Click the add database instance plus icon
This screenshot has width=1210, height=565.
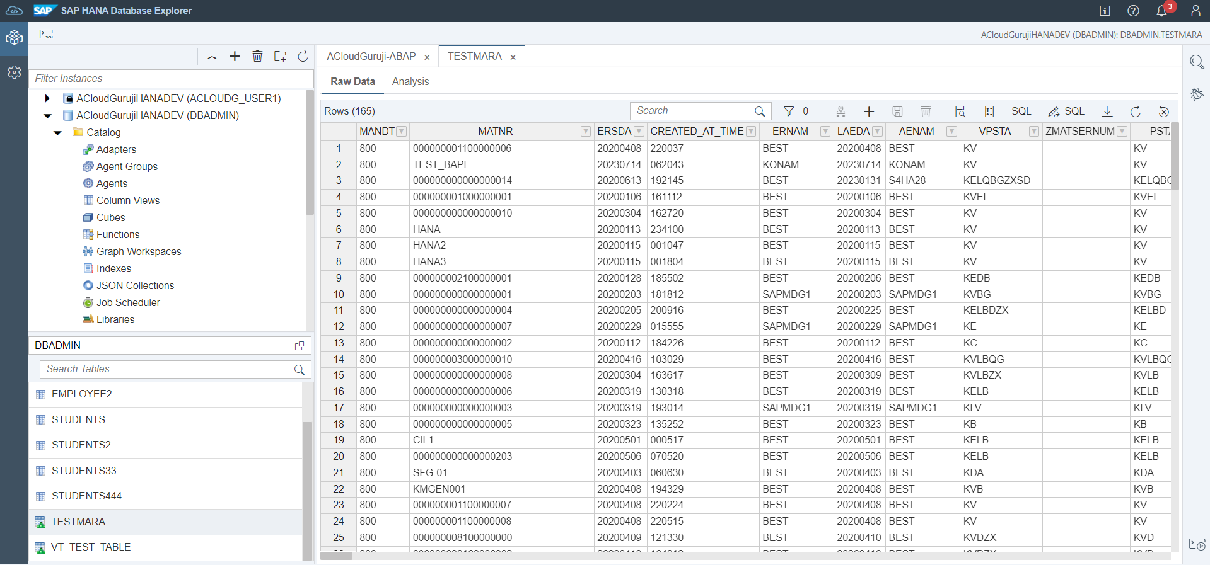235,57
